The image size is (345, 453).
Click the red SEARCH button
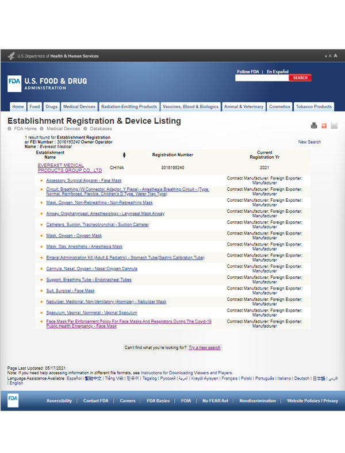pos(300,78)
